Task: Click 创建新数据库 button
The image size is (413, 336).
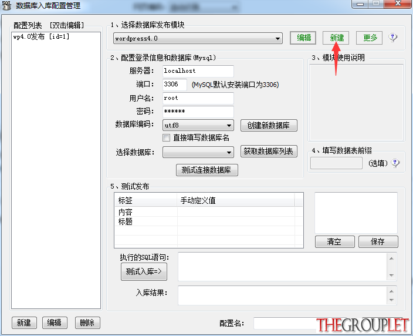Action: coord(269,125)
